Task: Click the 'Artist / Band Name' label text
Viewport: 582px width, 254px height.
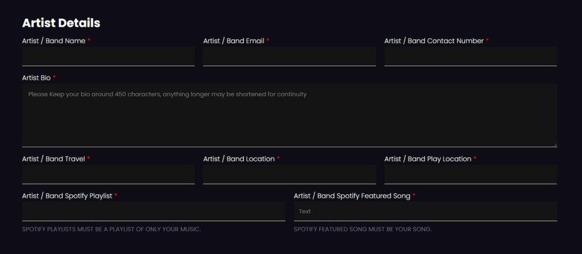Action: [x=53, y=41]
